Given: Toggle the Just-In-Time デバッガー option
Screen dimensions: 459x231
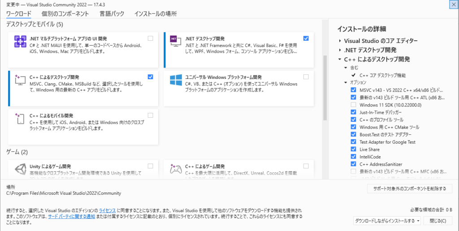Looking at the screenshot, I should point(353,112).
